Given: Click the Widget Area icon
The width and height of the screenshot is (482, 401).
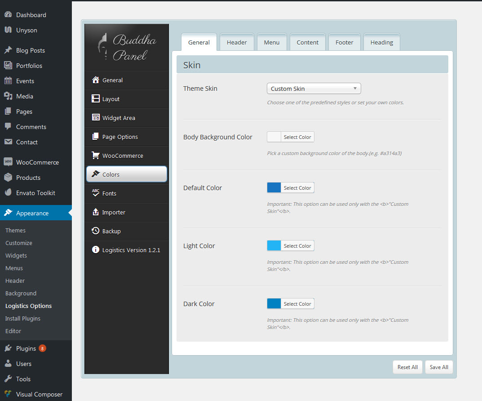Looking at the screenshot, I should pyautogui.click(x=96, y=117).
